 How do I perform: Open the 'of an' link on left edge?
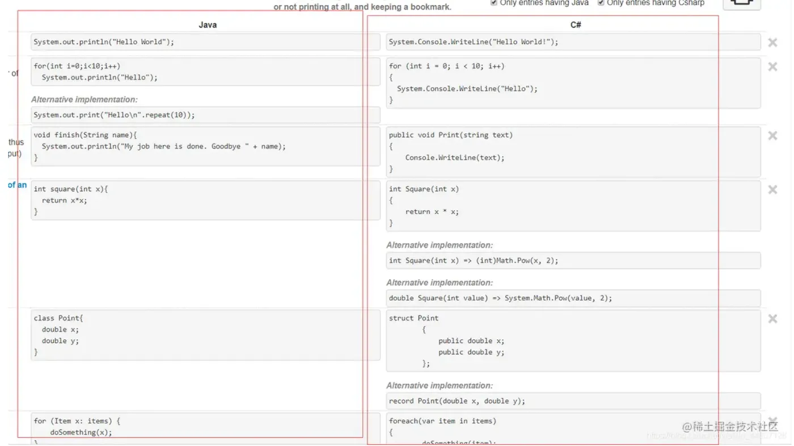coord(17,185)
